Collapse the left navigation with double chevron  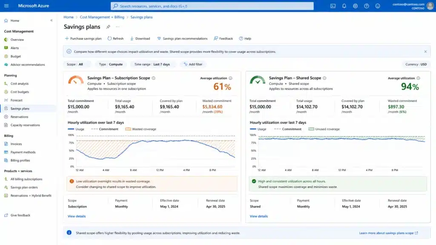pos(52,20)
